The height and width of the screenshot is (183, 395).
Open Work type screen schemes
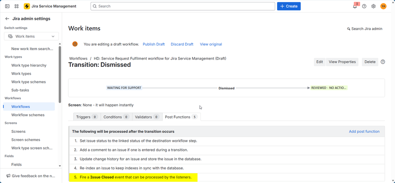32,148
